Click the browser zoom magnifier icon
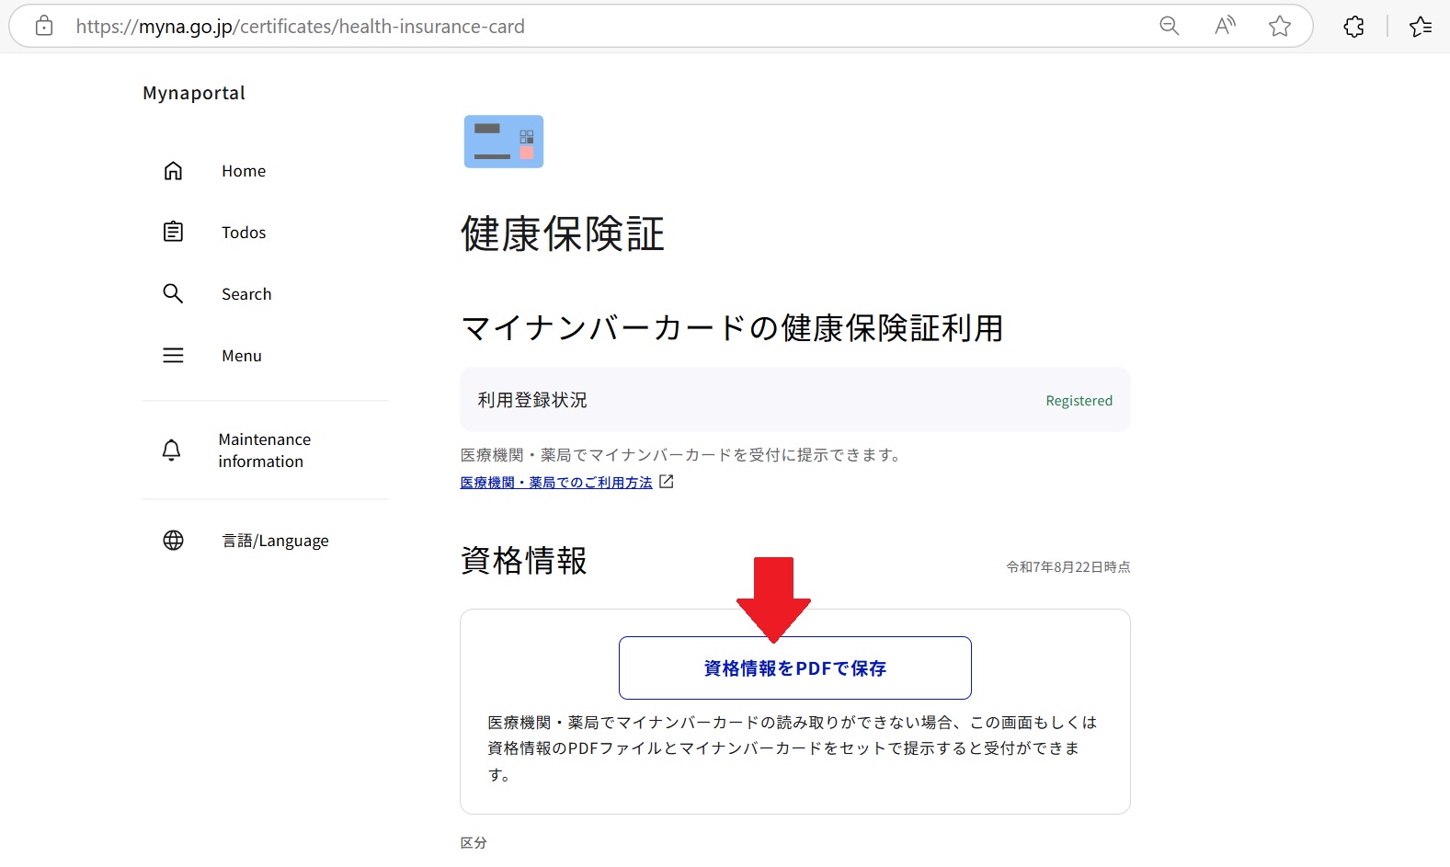This screenshot has height=867, width=1450. [1169, 27]
